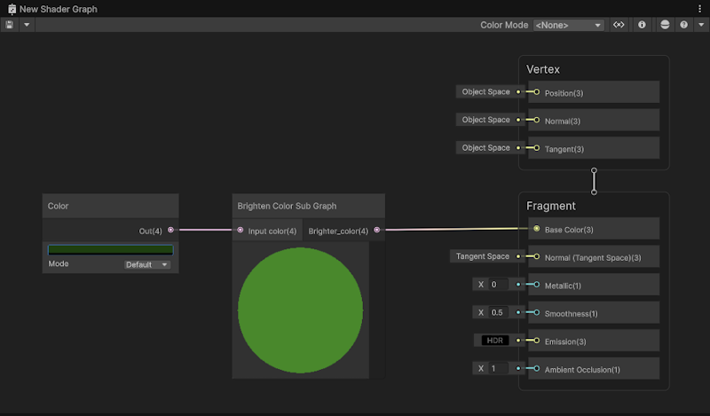Open the Color node Mode Default dropdown
The width and height of the screenshot is (710, 416).
tap(147, 264)
